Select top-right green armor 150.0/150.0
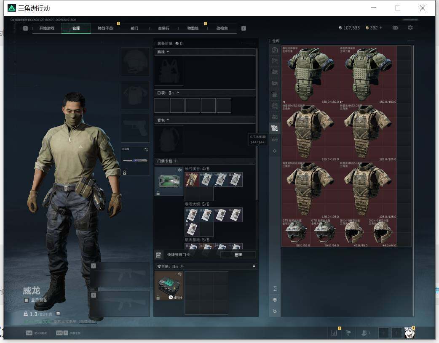 (x=368, y=74)
